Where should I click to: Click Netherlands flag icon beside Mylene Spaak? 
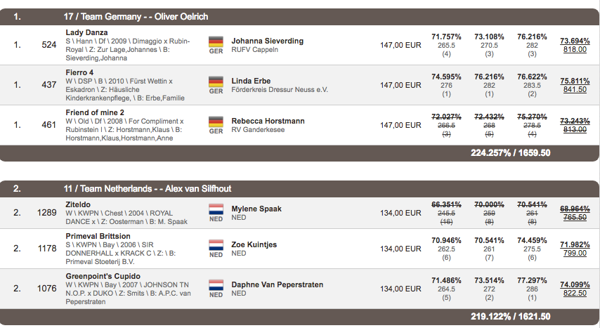216,209
